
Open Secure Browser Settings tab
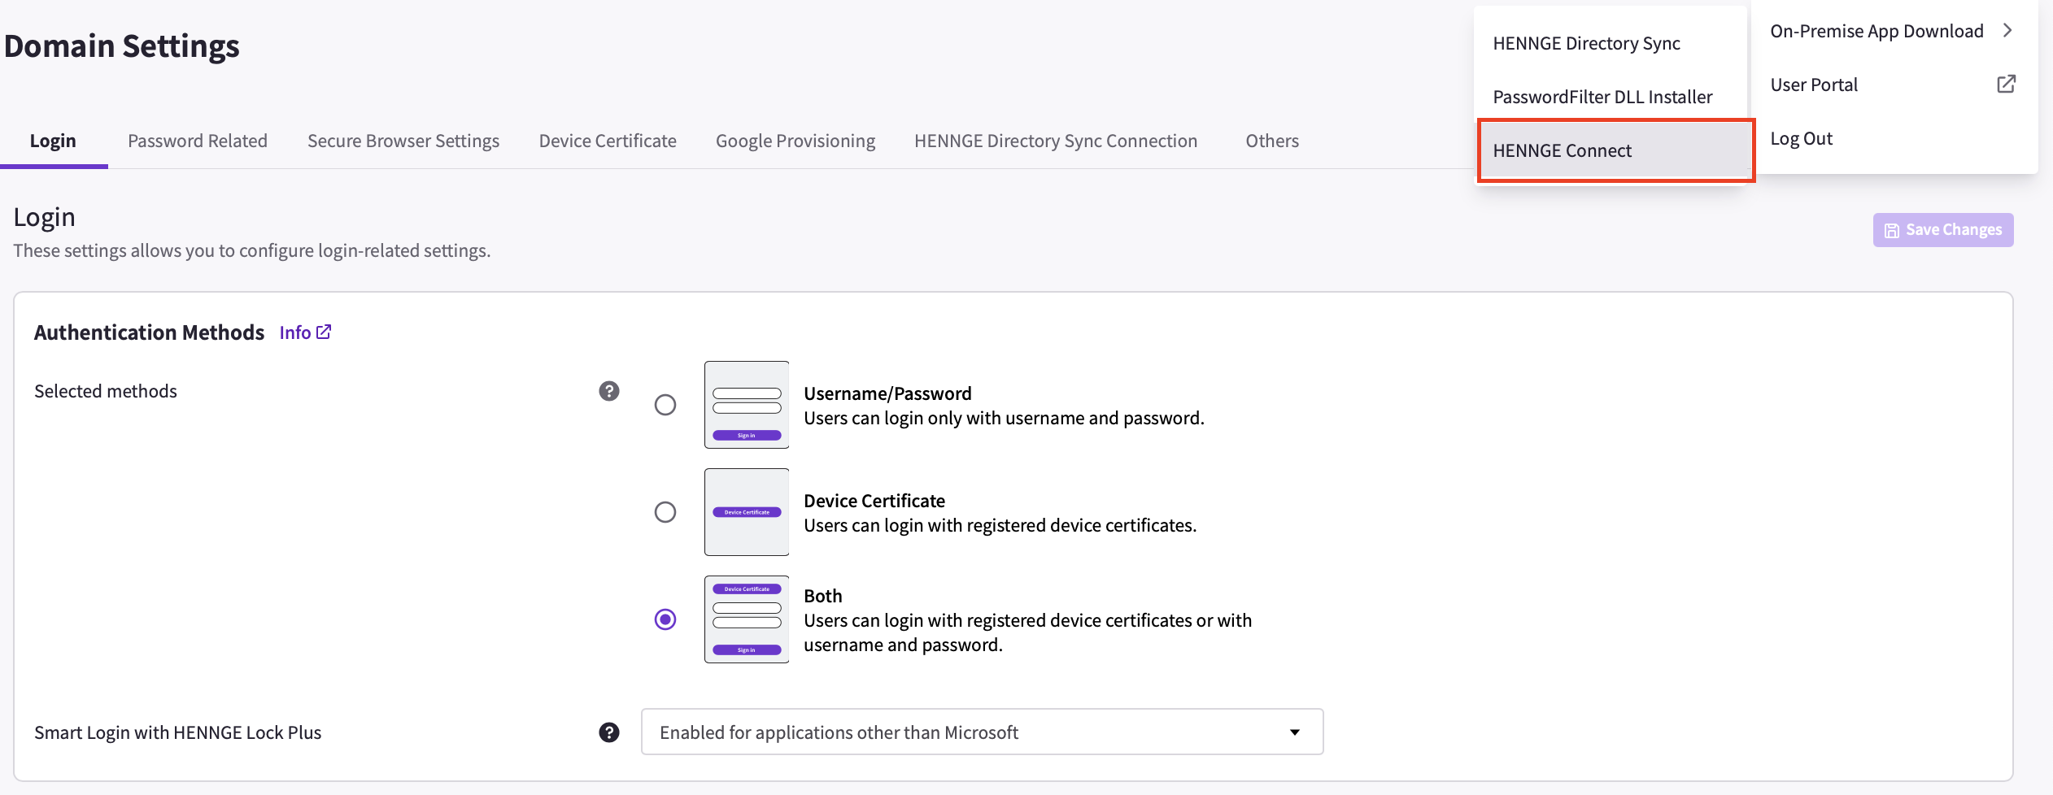tap(403, 141)
